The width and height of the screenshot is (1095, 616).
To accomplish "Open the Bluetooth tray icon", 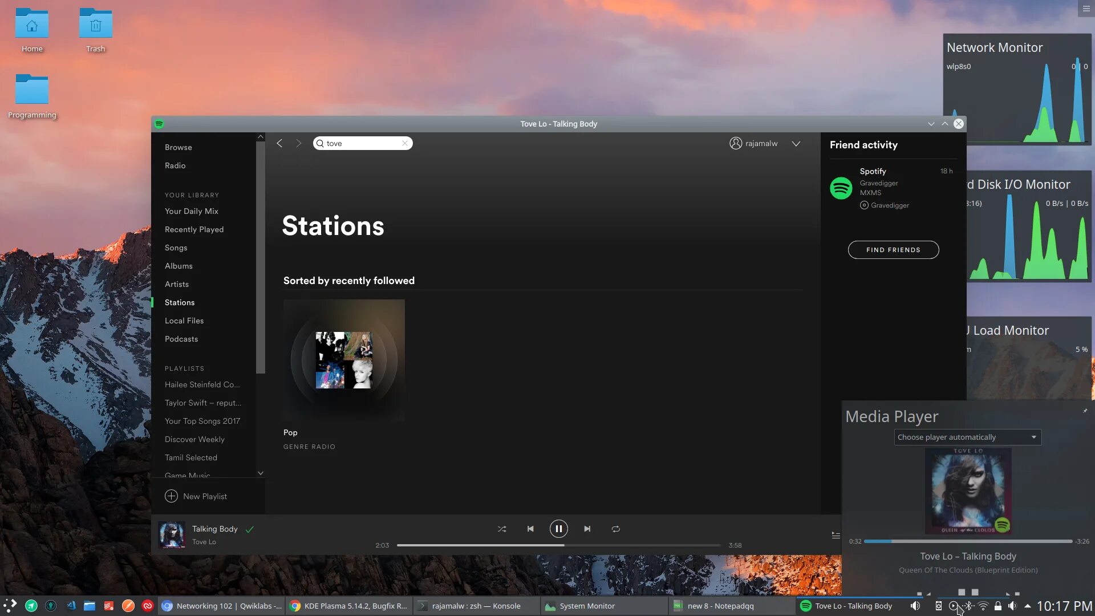I will pos(968,606).
